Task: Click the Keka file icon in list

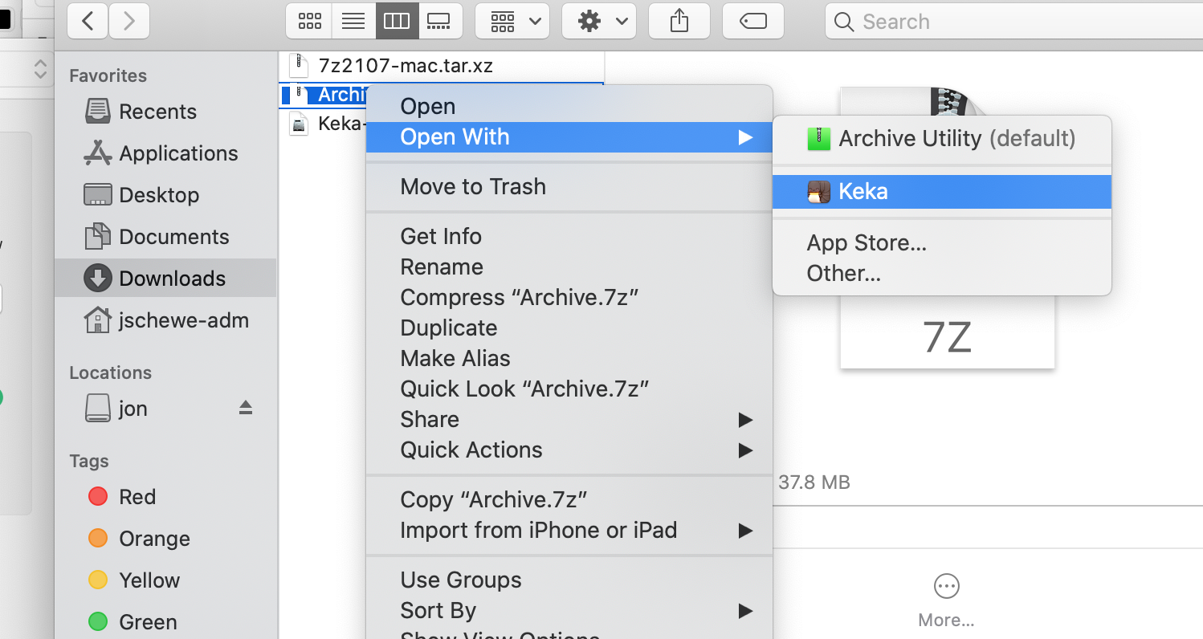Action: pyautogui.click(x=299, y=124)
